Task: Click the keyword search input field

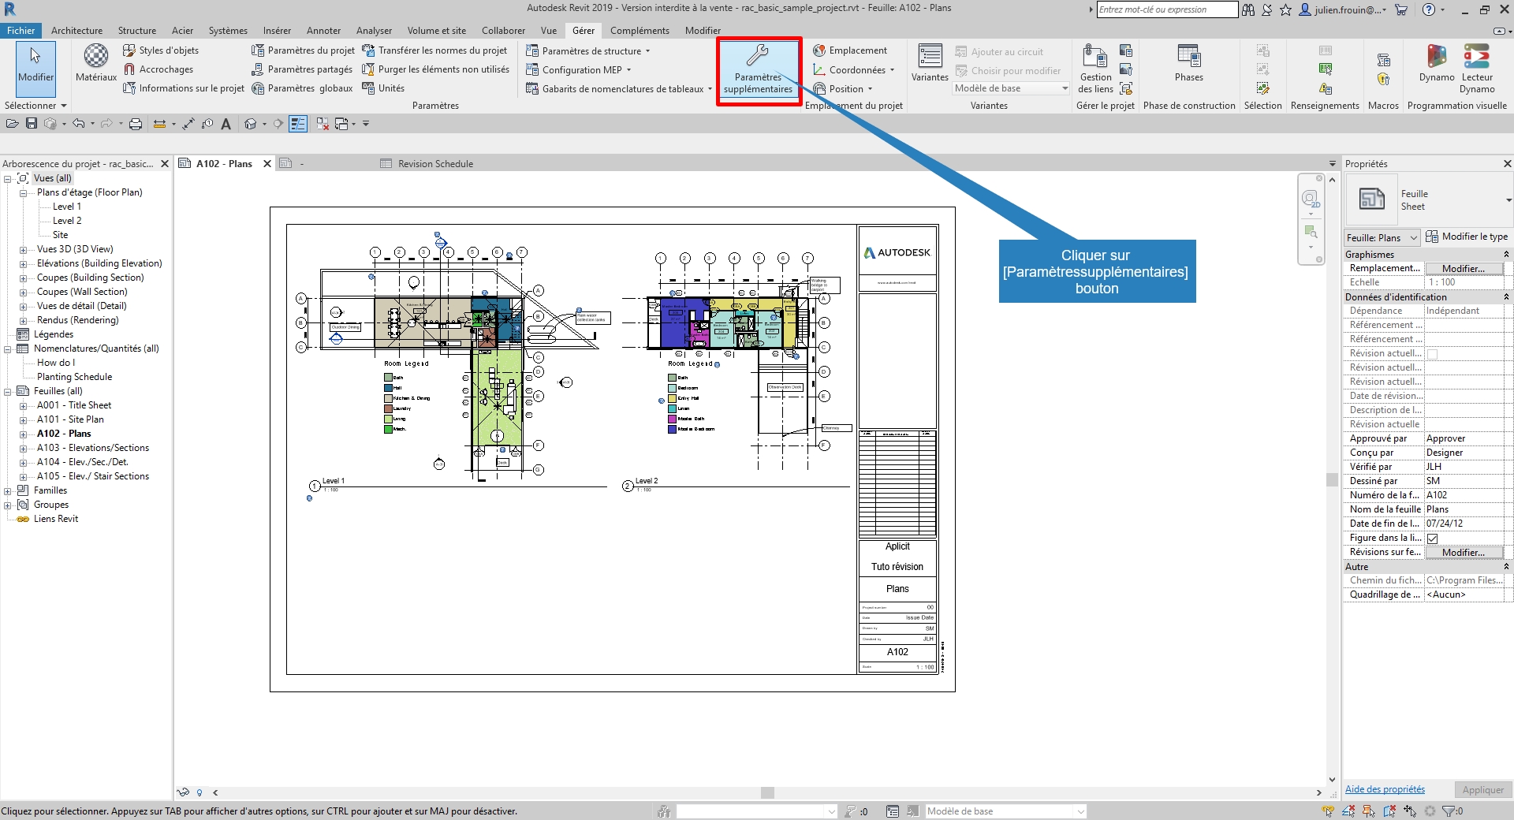Action: (1166, 9)
